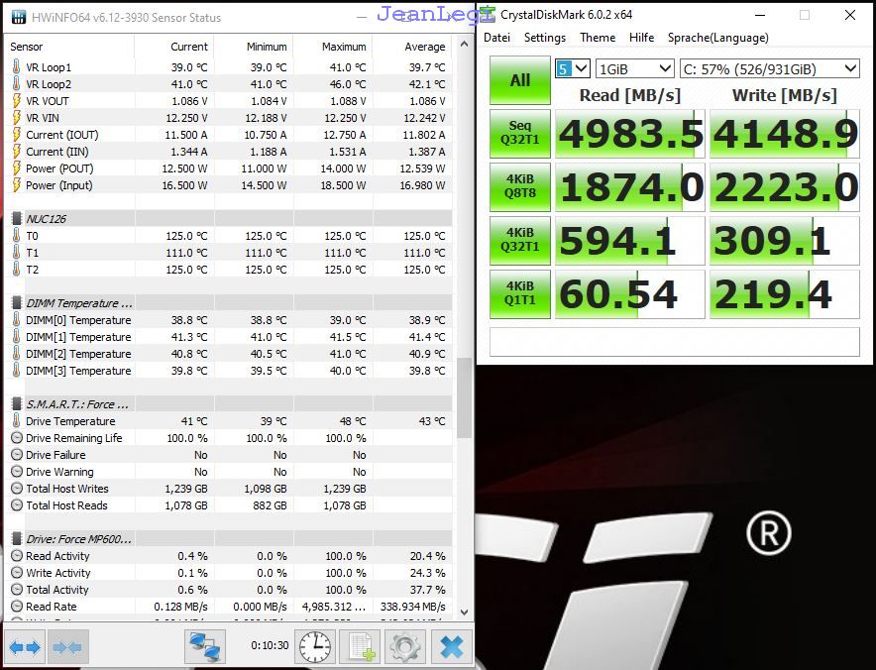876x670 pixels.
Task: Maximize the CrystalDiskMark window
Action: pos(805,15)
